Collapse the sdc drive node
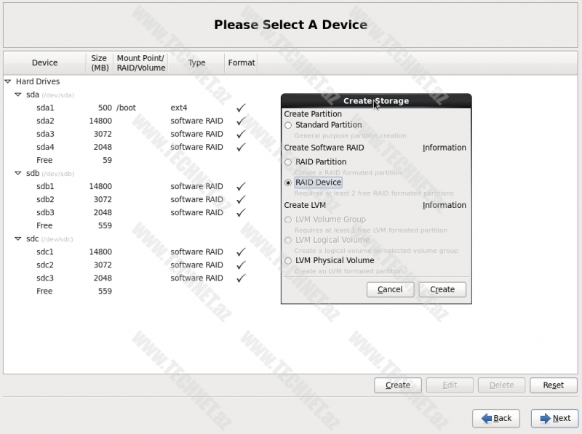This screenshot has width=582, height=434. [x=18, y=238]
